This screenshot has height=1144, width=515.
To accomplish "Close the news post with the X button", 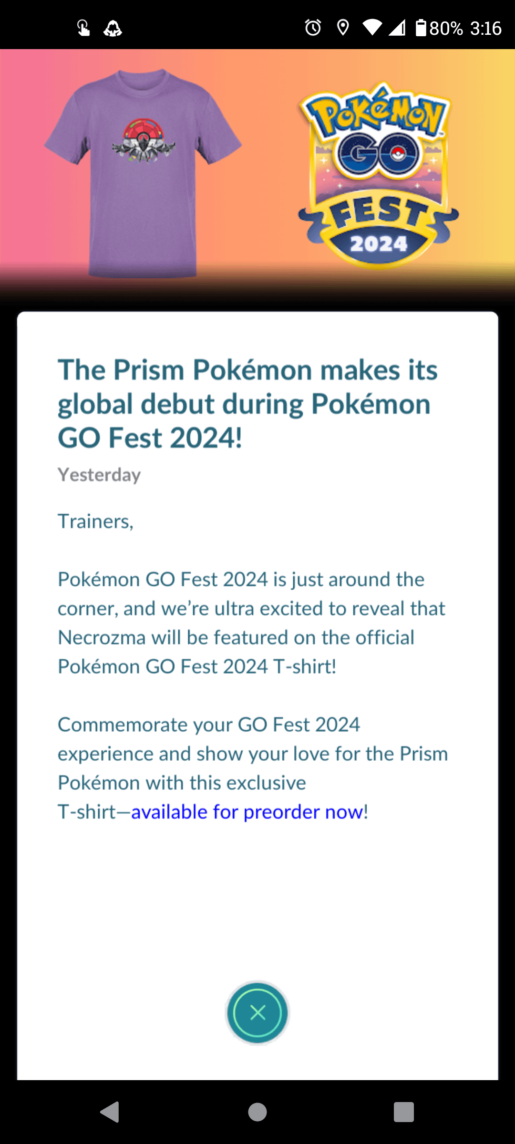I will coord(257,1012).
